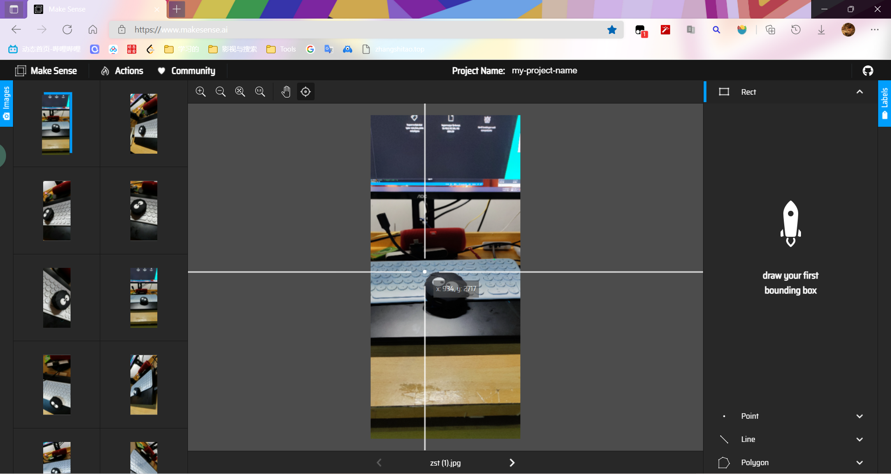The image size is (891, 474).
Task: Open a new browser tab
Action: (x=176, y=9)
